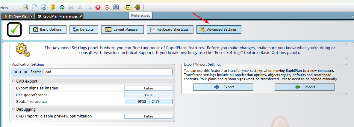Click the page with cloud toolbar icon
The height and width of the screenshot is (127, 354).
(x=44, y=7)
